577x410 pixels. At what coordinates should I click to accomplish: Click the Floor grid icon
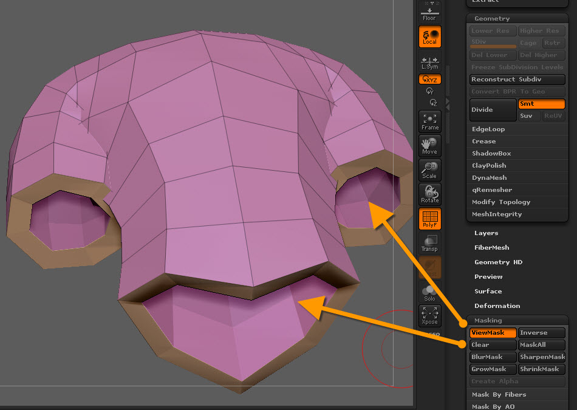(x=429, y=12)
